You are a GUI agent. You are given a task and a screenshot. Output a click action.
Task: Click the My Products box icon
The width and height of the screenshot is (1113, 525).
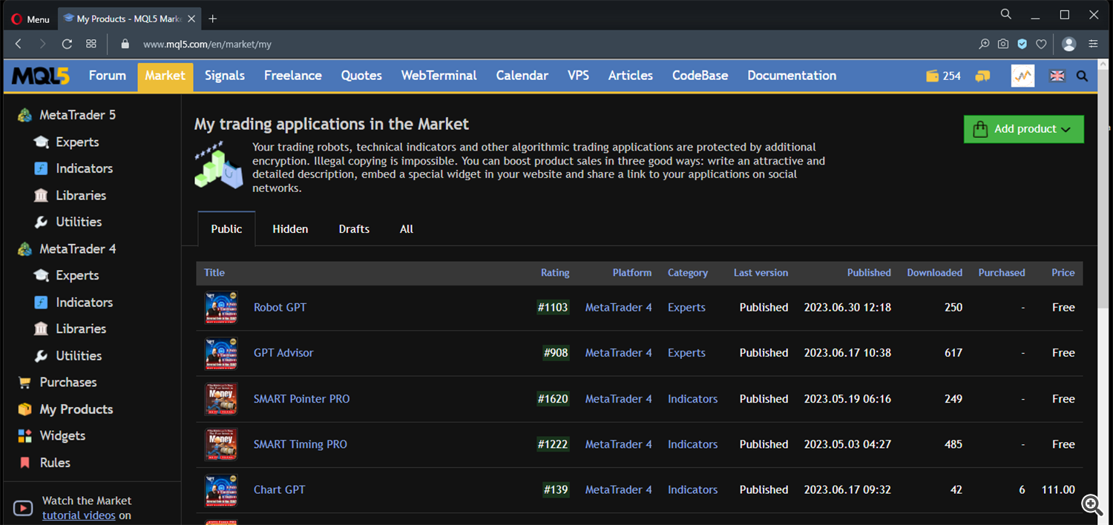coord(25,409)
